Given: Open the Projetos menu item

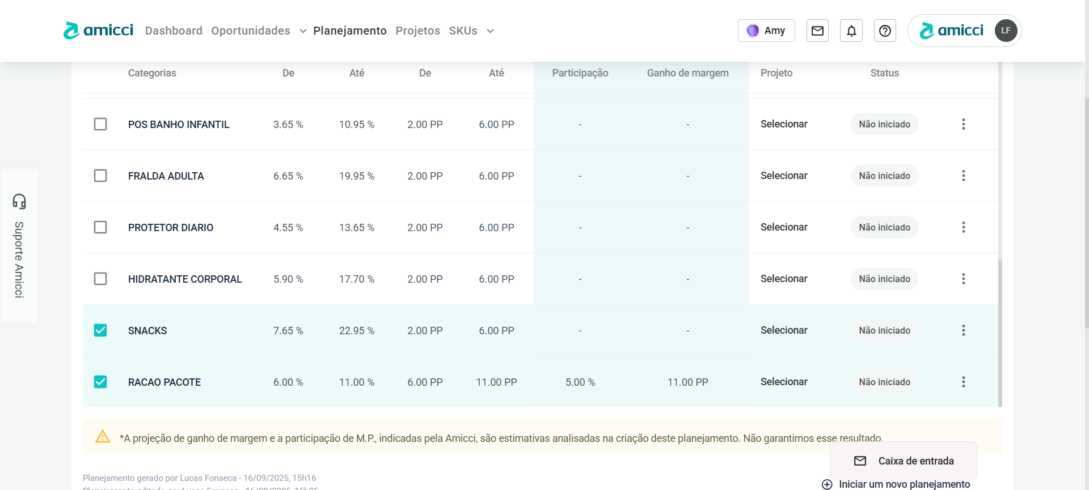Looking at the screenshot, I should (x=417, y=31).
